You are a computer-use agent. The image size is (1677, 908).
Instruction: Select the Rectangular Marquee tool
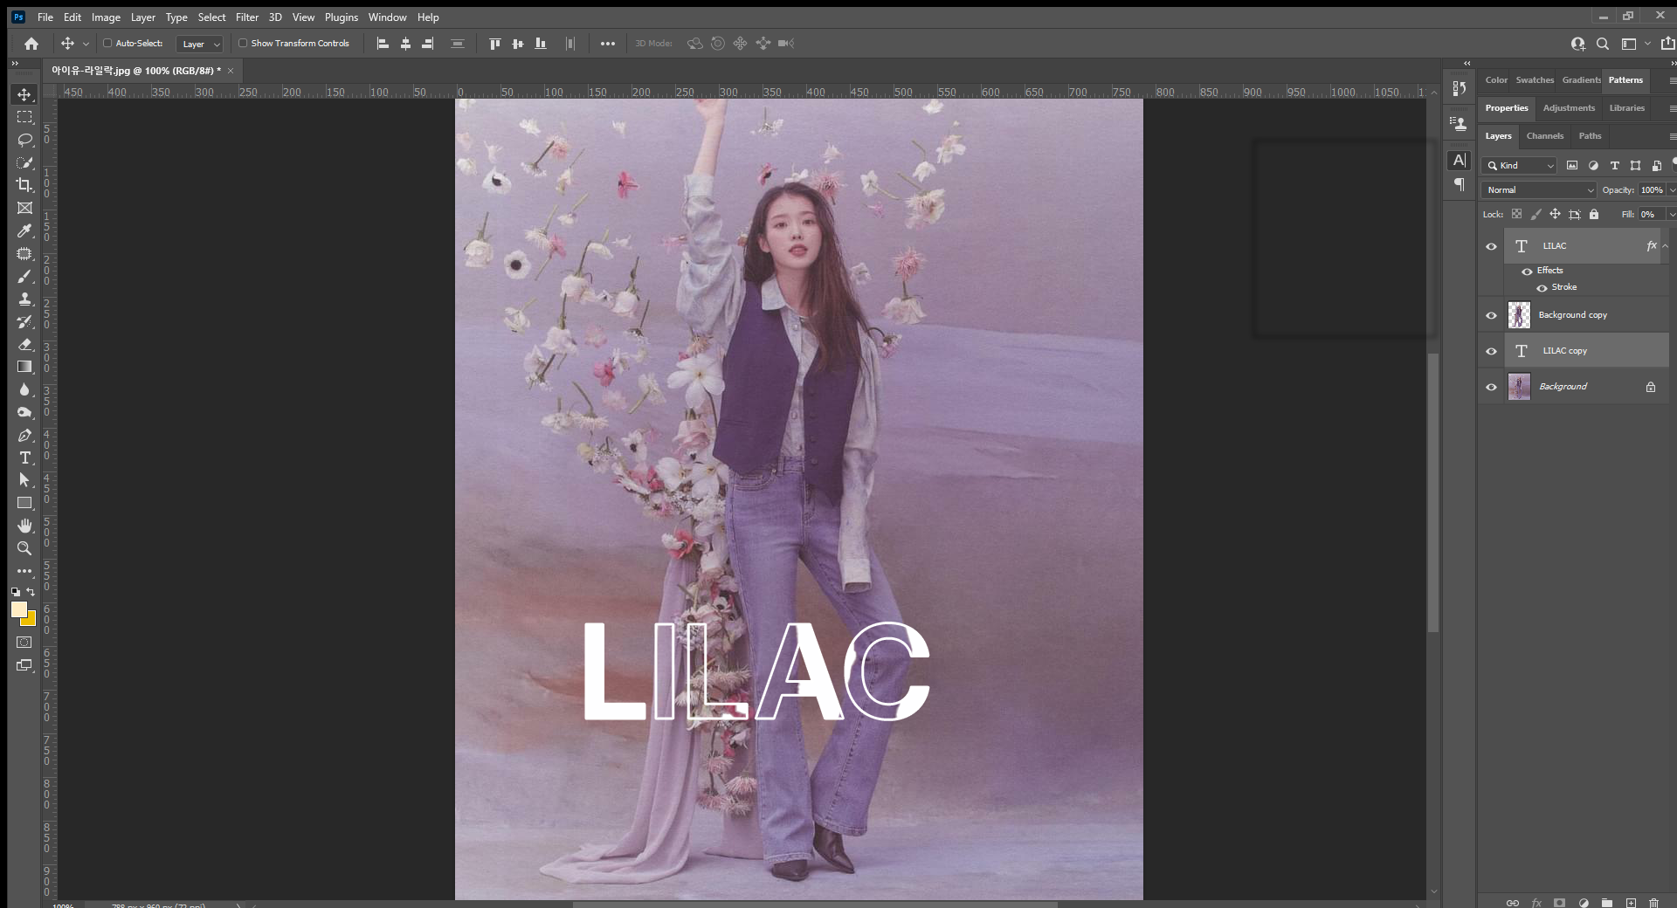(x=24, y=117)
